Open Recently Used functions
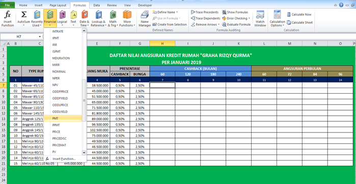356x184 pixels. click(37, 19)
